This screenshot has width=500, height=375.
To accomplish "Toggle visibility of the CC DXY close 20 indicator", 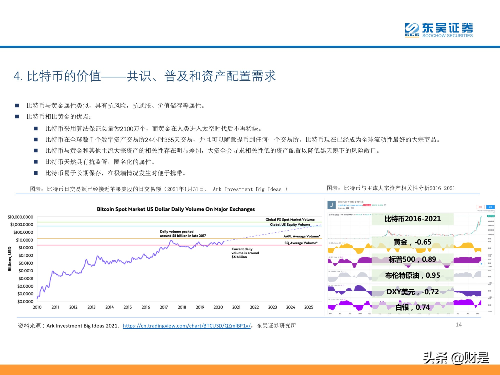I will pos(334,285).
